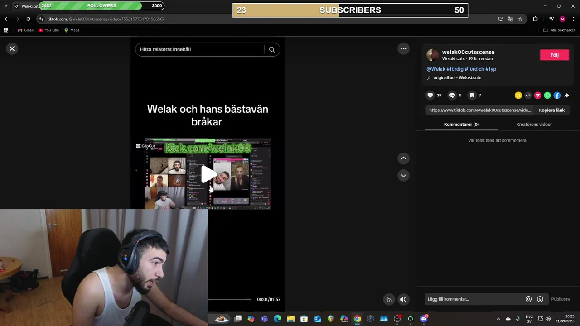Play the video with center play button

tap(208, 174)
